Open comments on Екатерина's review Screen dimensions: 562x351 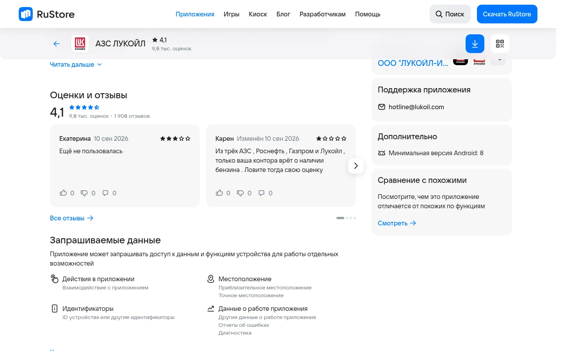point(105,193)
